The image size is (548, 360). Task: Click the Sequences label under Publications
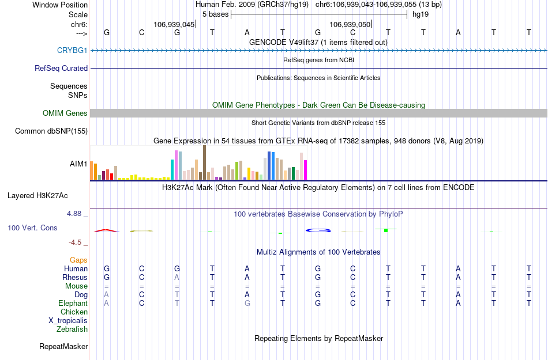(69, 86)
